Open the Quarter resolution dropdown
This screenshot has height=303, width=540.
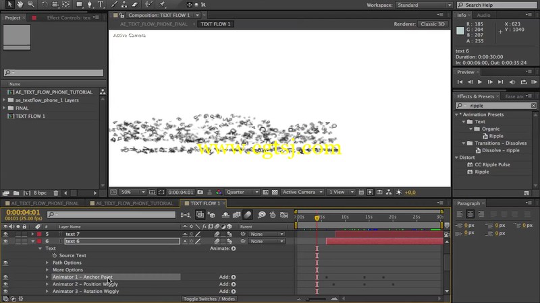pos(242,192)
